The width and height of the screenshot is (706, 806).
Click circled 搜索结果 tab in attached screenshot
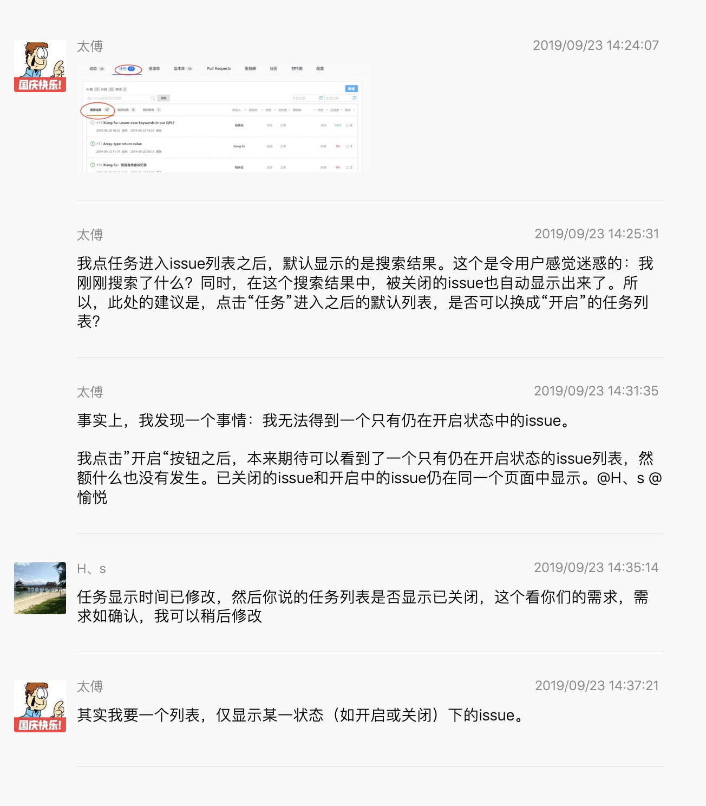[x=98, y=110]
